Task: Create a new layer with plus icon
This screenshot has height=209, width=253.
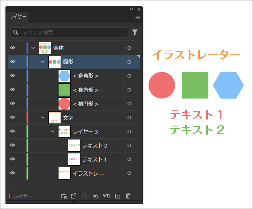Action: [117, 196]
